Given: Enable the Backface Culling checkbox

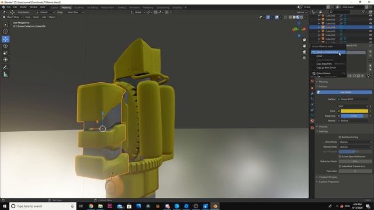Looking at the screenshot, I should [x=340, y=137].
